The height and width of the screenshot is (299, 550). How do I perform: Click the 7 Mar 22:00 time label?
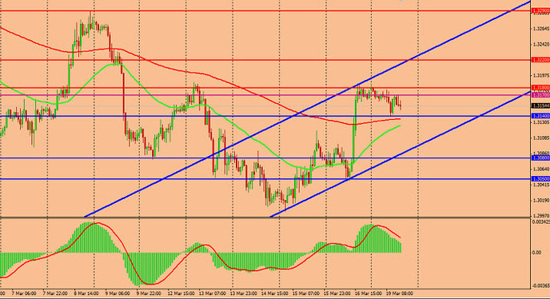click(x=55, y=293)
